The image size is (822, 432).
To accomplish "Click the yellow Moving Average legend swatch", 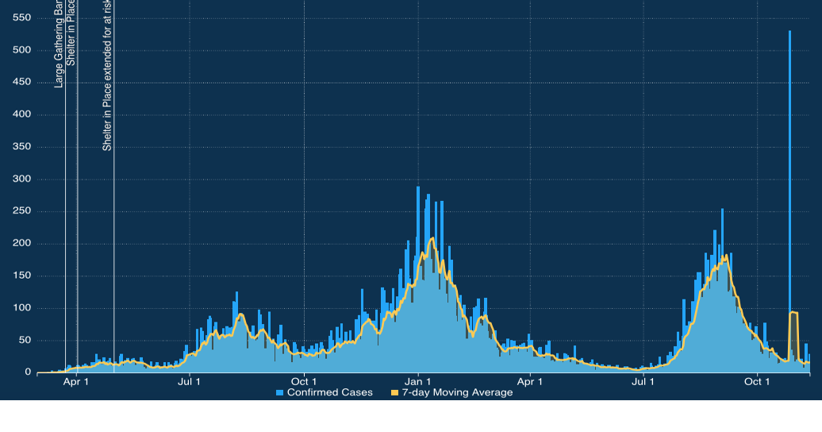I will pyautogui.click(x=394, y=393).
